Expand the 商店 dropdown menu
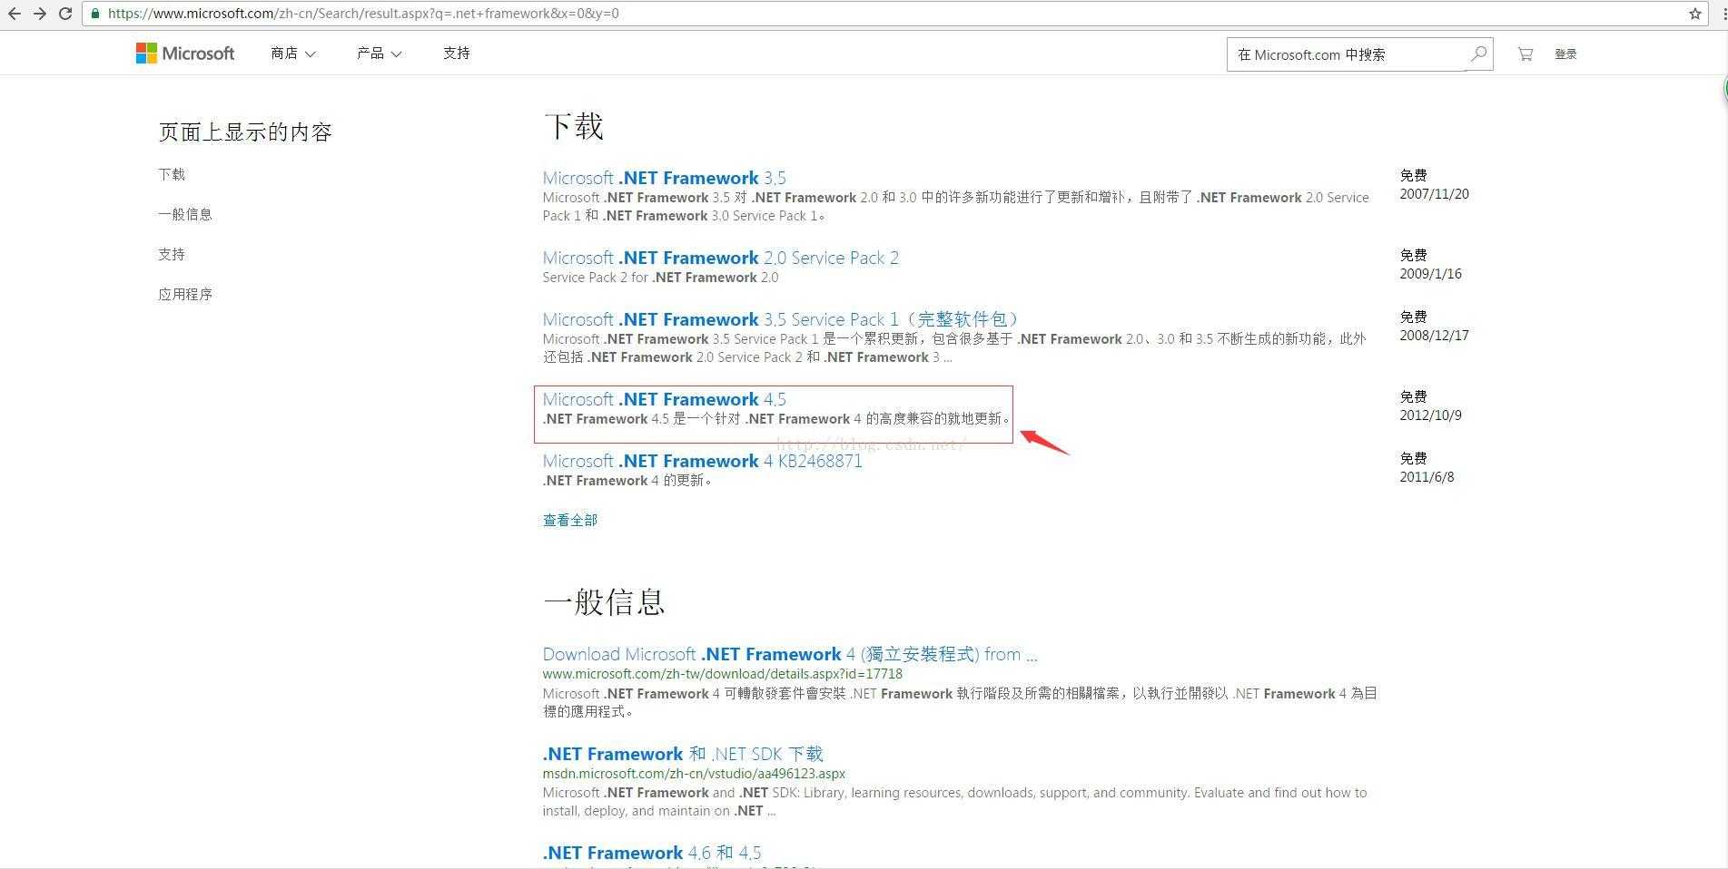Image resolution: width=1728 pixels, height=869 pixels. pyautogui.click(x=293, y=54)
